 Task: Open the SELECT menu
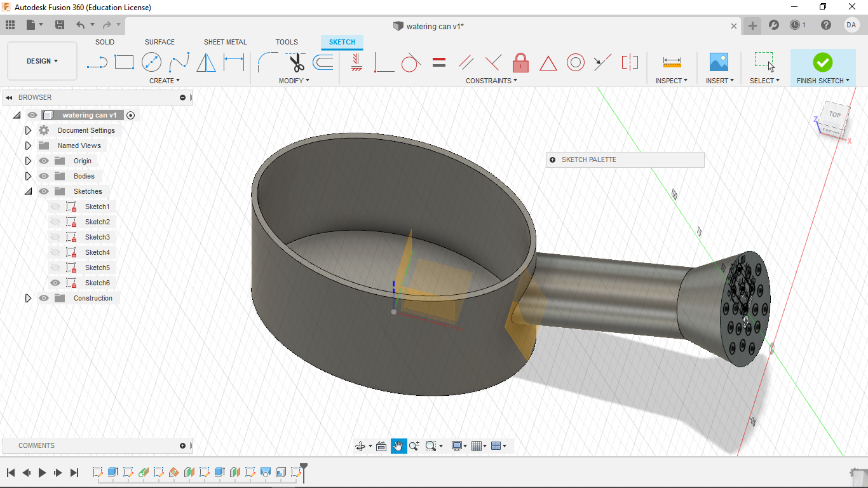coord(764,81)
